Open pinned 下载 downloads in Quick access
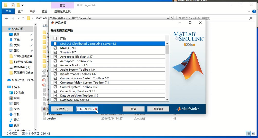This screenshot has width=258, height=138. click(17, 40)
